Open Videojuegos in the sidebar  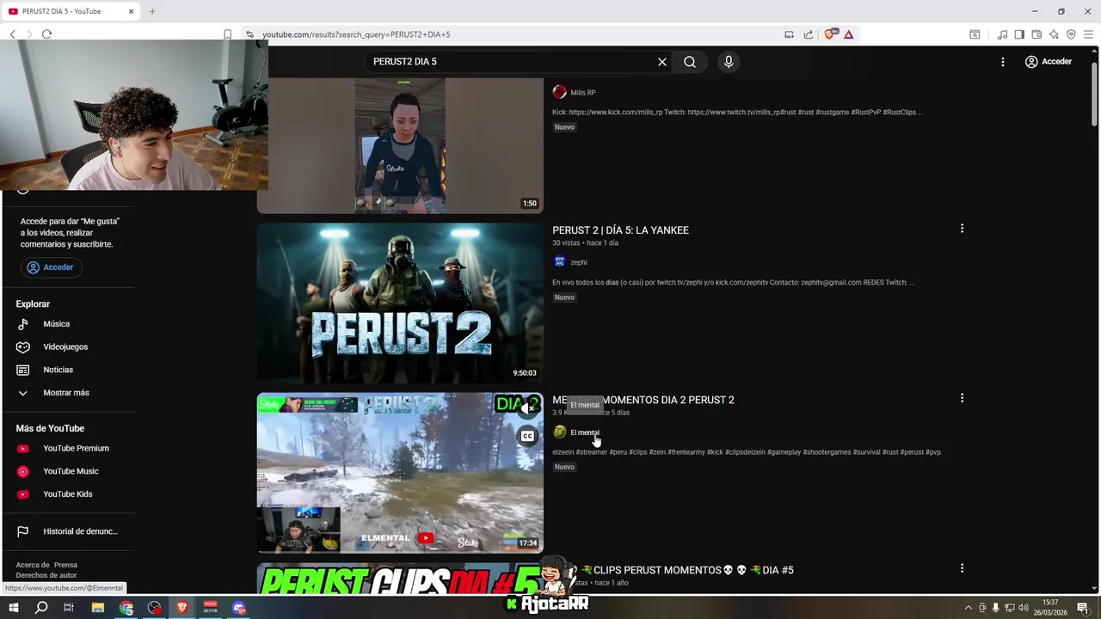(x=67, y=347)
